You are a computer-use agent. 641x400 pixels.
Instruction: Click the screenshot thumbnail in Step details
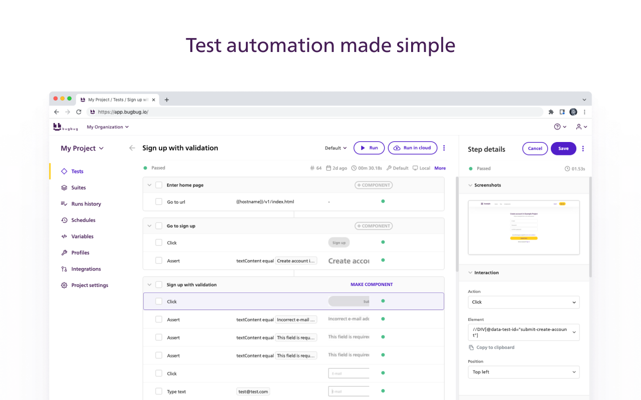[523, 227]
